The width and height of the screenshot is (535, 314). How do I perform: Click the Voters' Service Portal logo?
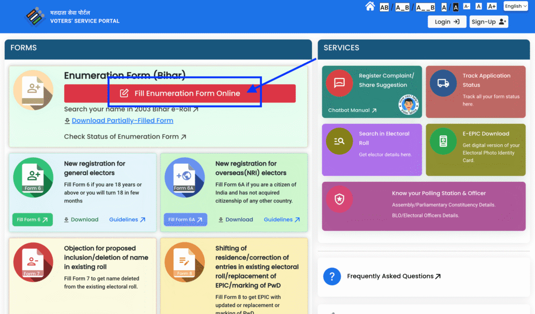[36, 17]
